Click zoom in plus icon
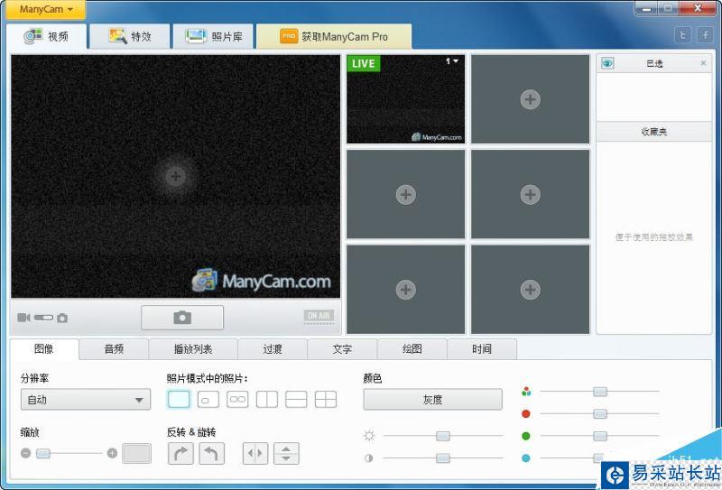This screenshot has width=722, height=490. (x=112, y=453)
